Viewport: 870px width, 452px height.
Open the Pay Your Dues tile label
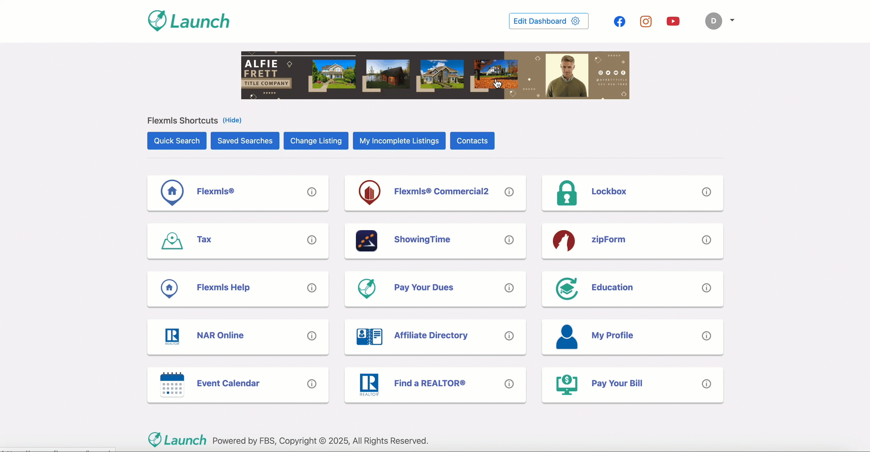(x=423, y=287)
